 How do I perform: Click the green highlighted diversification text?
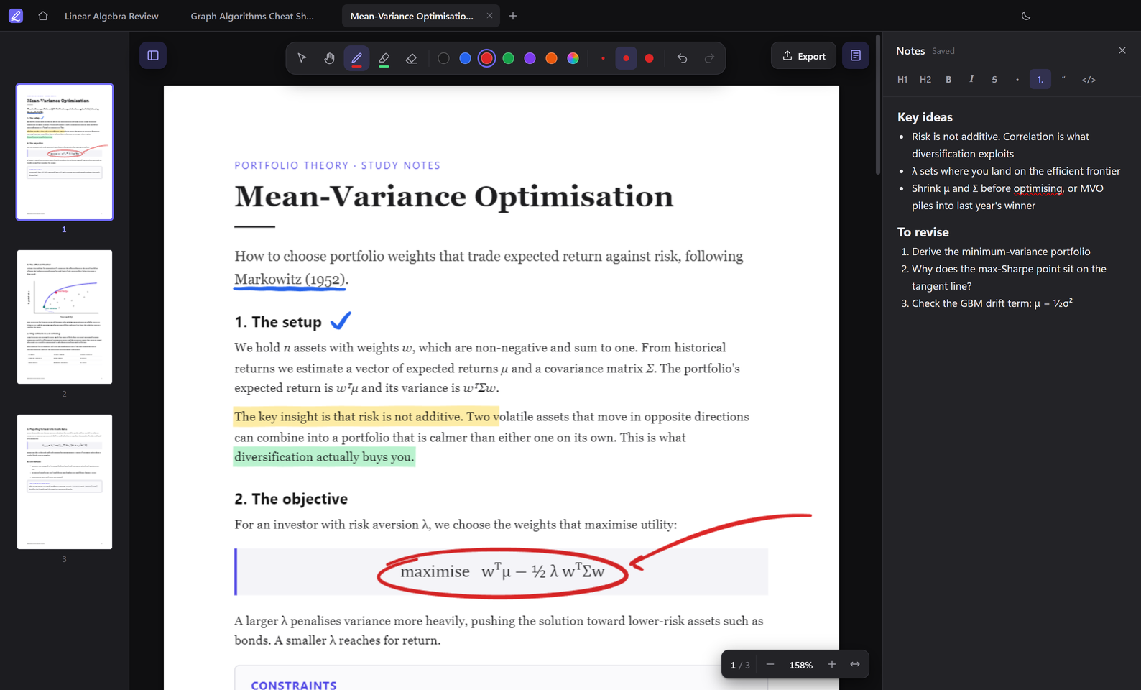point(324,457)
